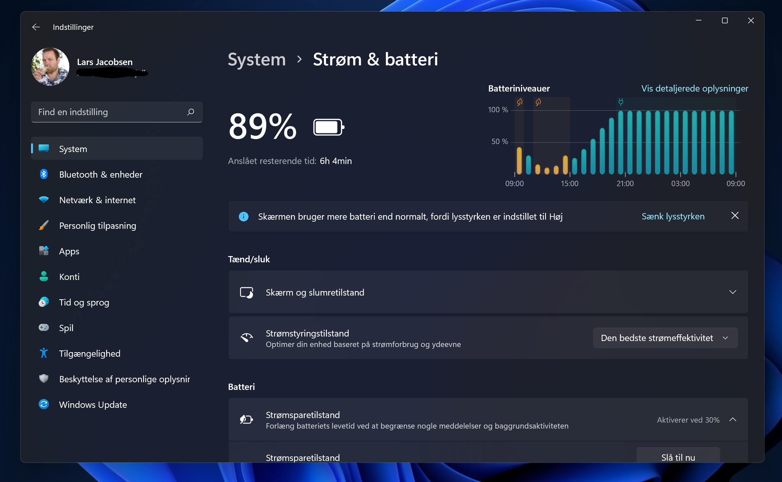Click the paintbrush Personlig tilpasning icon

pos(44,225)
